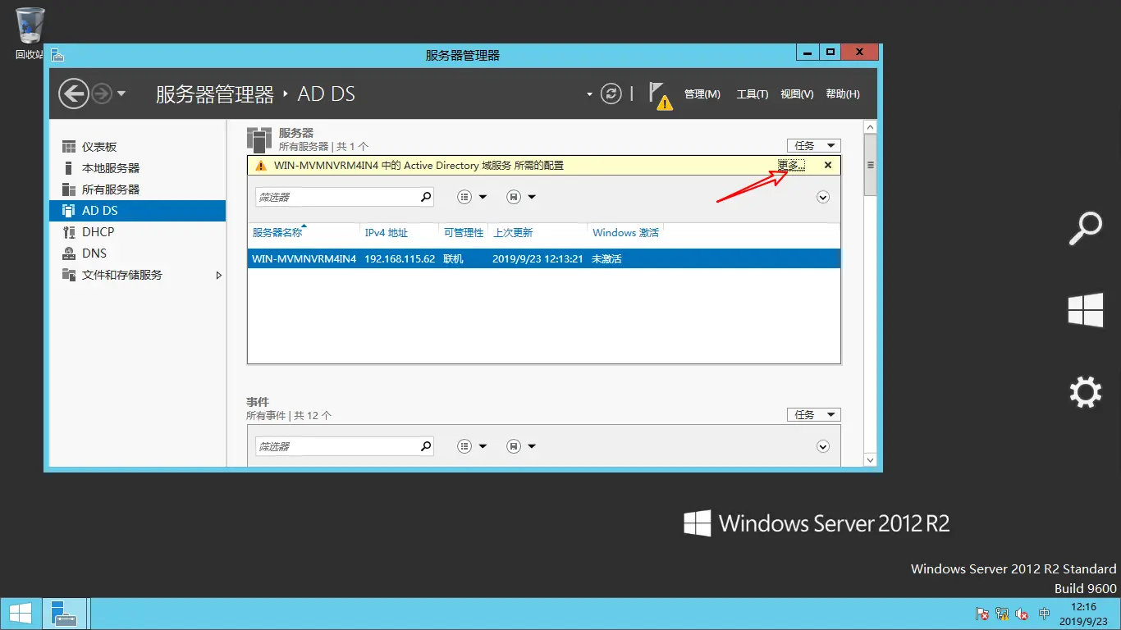Screen dimensions: 1121x630
Task: Sort by the 可管理性 column header
Action: pos(464,233)
